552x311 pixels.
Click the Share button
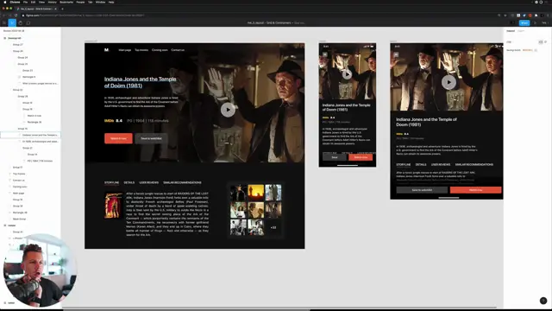[x=524, y=23]
